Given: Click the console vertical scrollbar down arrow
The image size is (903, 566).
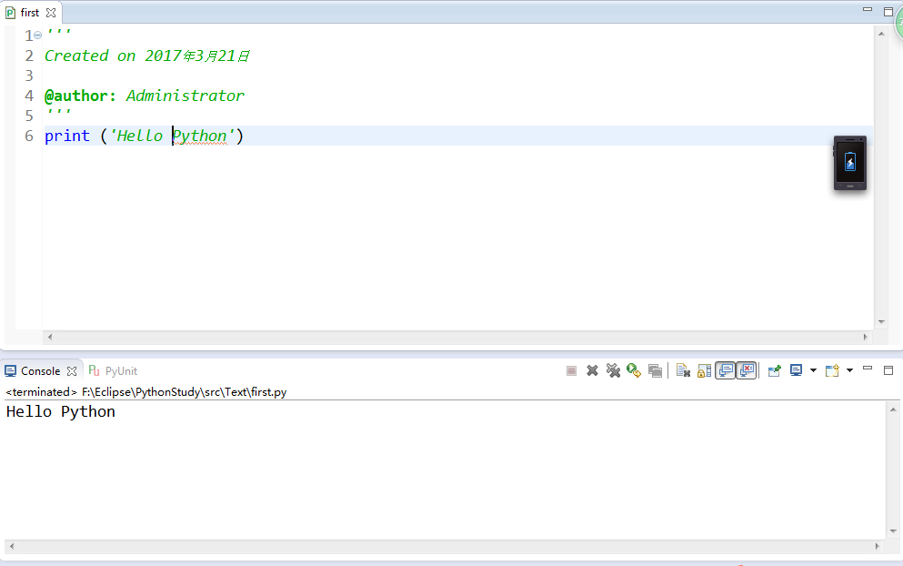Looking at the screenshot, I should tap(893, 531).
